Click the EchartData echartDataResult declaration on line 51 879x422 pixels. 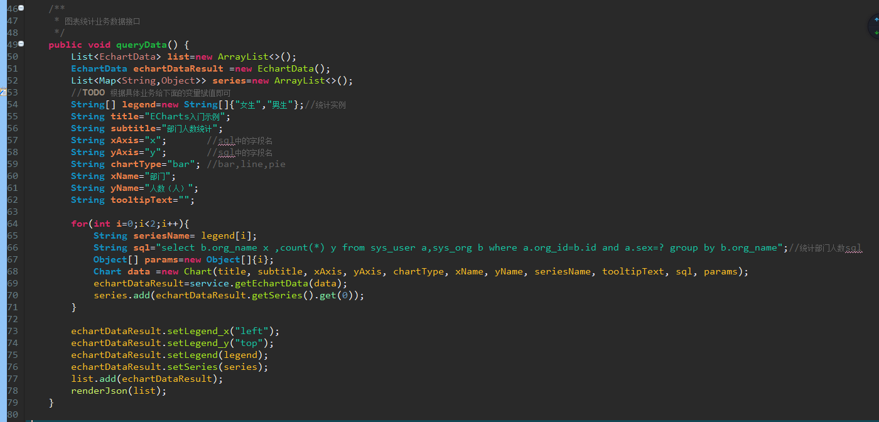(200, 68)
